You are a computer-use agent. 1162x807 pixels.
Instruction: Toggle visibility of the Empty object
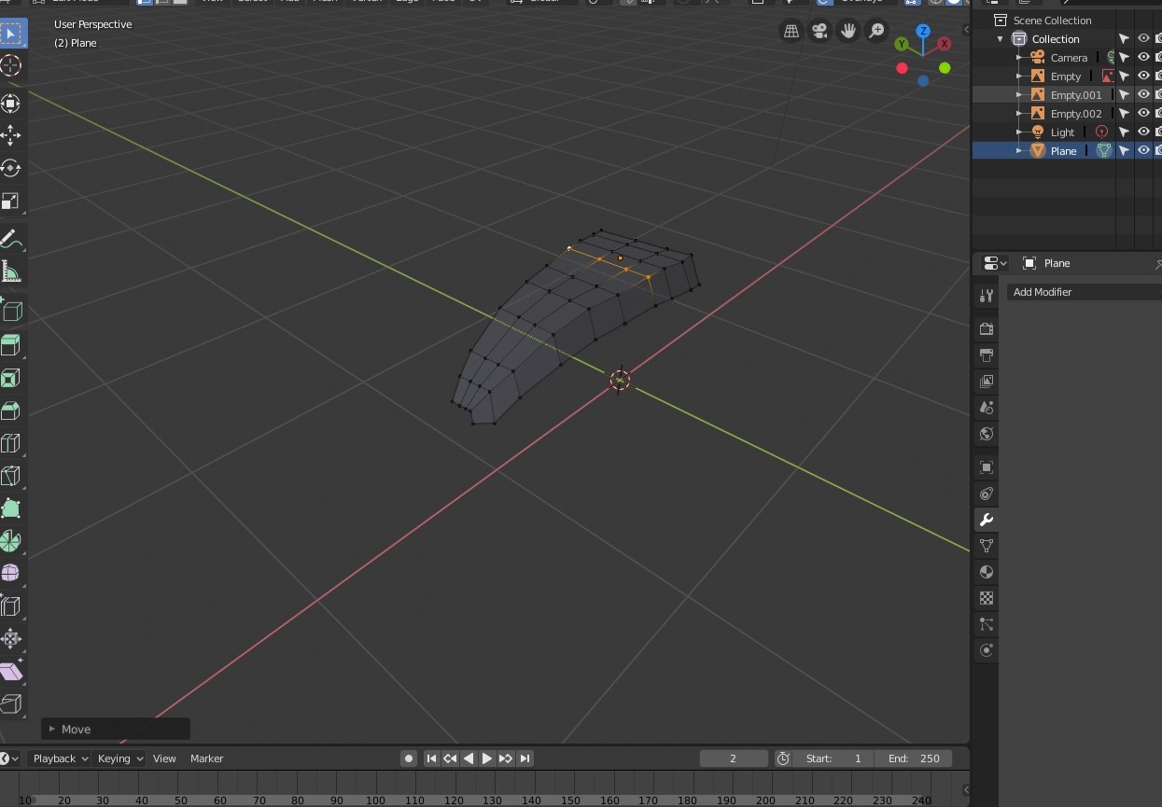pyautogui.click(x=1143, y=76)
